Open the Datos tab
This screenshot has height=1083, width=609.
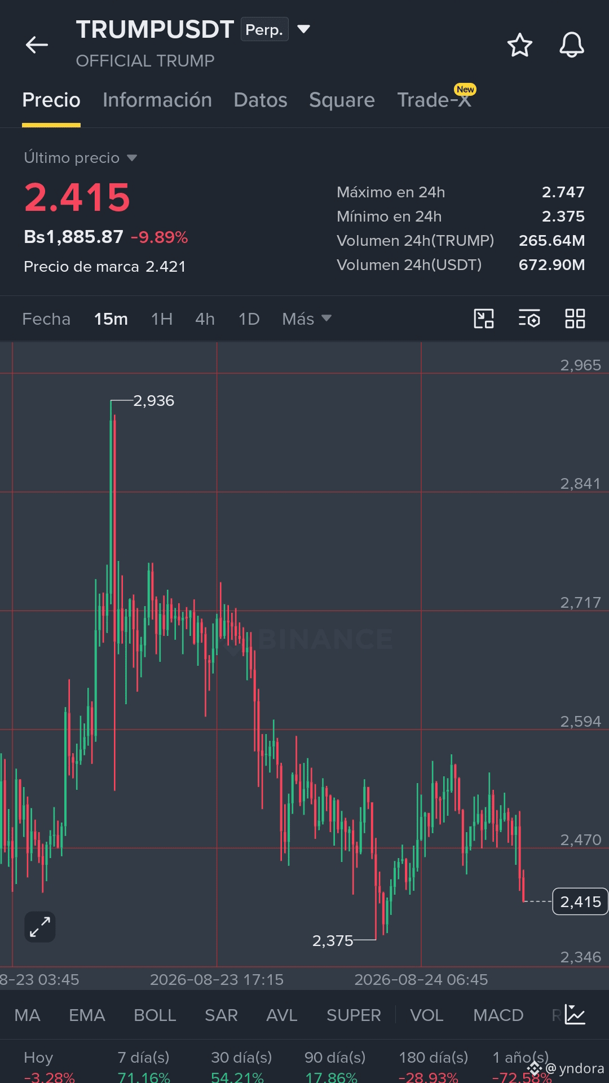pyautogui.click(x=261, y=100)
